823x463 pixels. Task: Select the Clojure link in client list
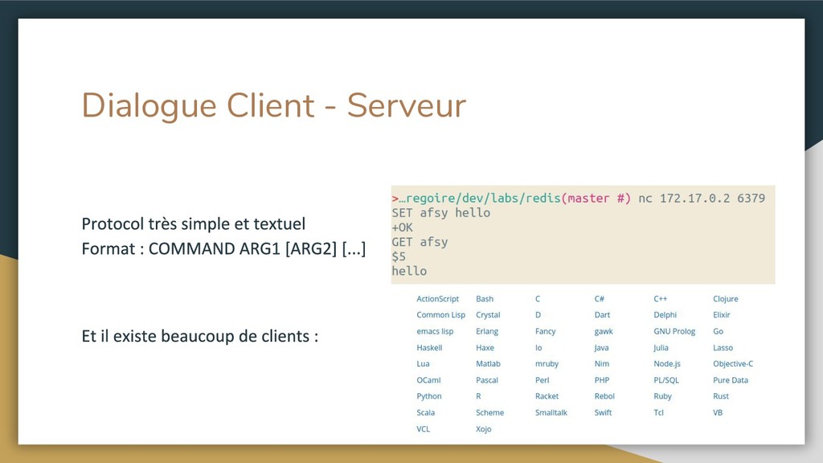point(725,299)
